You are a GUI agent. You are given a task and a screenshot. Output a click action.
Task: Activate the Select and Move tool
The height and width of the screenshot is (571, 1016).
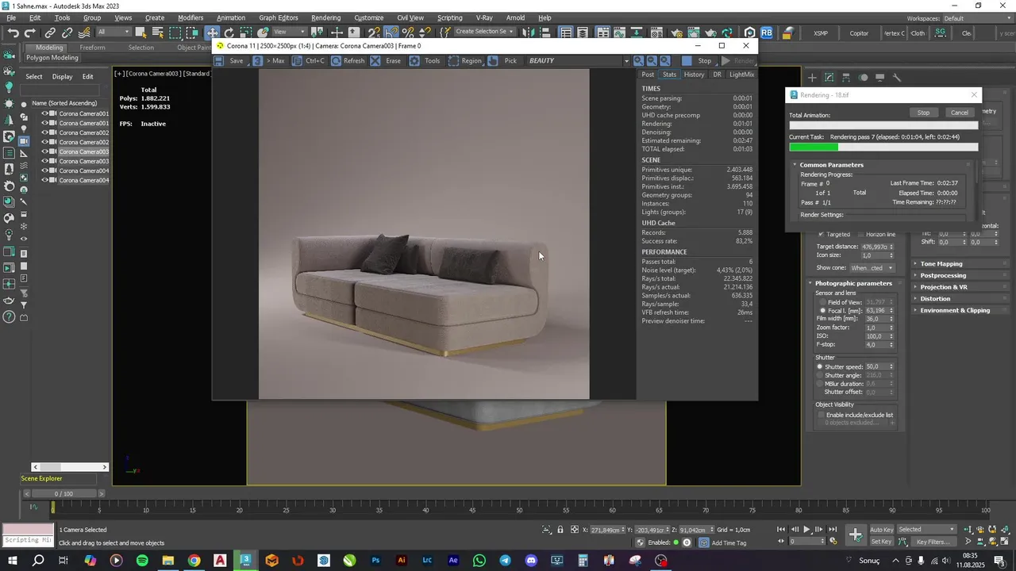[212, 33]
